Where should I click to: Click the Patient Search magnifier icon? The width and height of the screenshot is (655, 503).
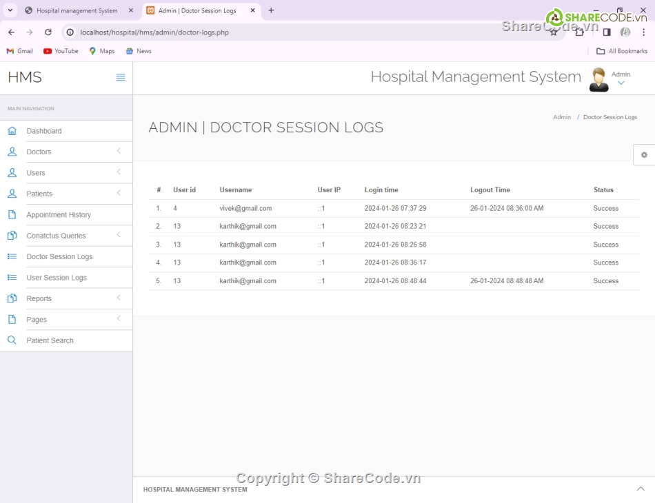pos(12,340)
